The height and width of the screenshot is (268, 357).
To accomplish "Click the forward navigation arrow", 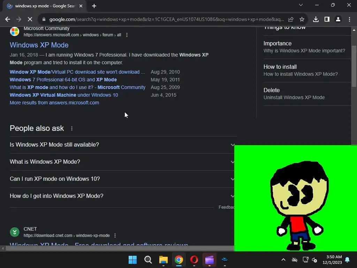I will tap(19, 20).
